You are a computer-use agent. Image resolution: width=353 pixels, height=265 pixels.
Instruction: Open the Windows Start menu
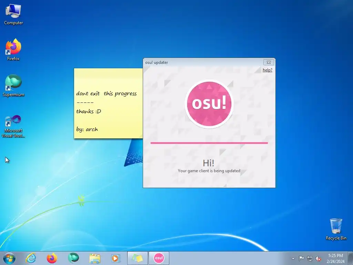tap(9, 258)
